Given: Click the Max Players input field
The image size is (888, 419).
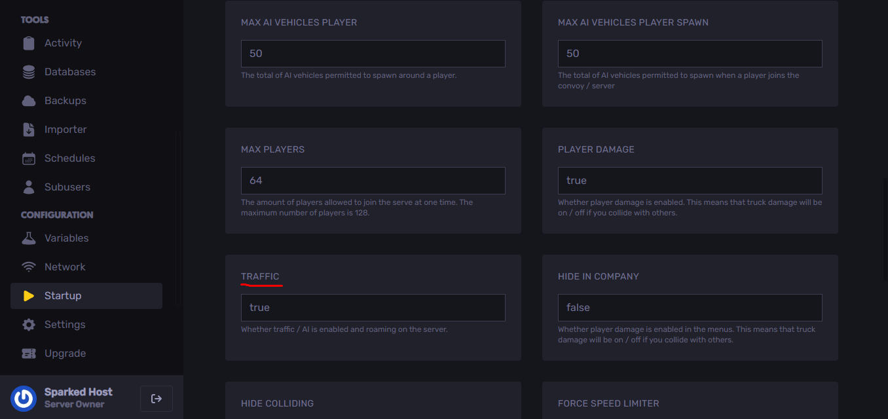Looking at the screenshot, I should point(373,181).
